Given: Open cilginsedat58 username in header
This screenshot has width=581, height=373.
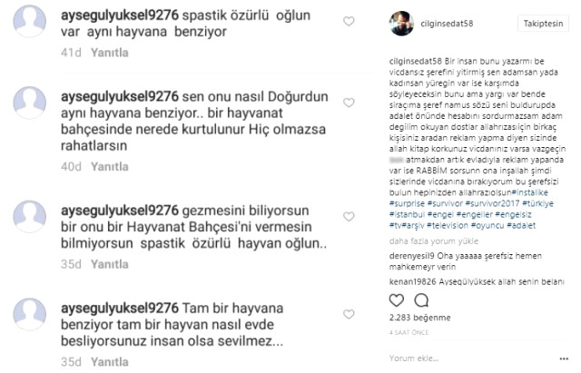Looking at the screenshot, I should click(x=447, y=24).
